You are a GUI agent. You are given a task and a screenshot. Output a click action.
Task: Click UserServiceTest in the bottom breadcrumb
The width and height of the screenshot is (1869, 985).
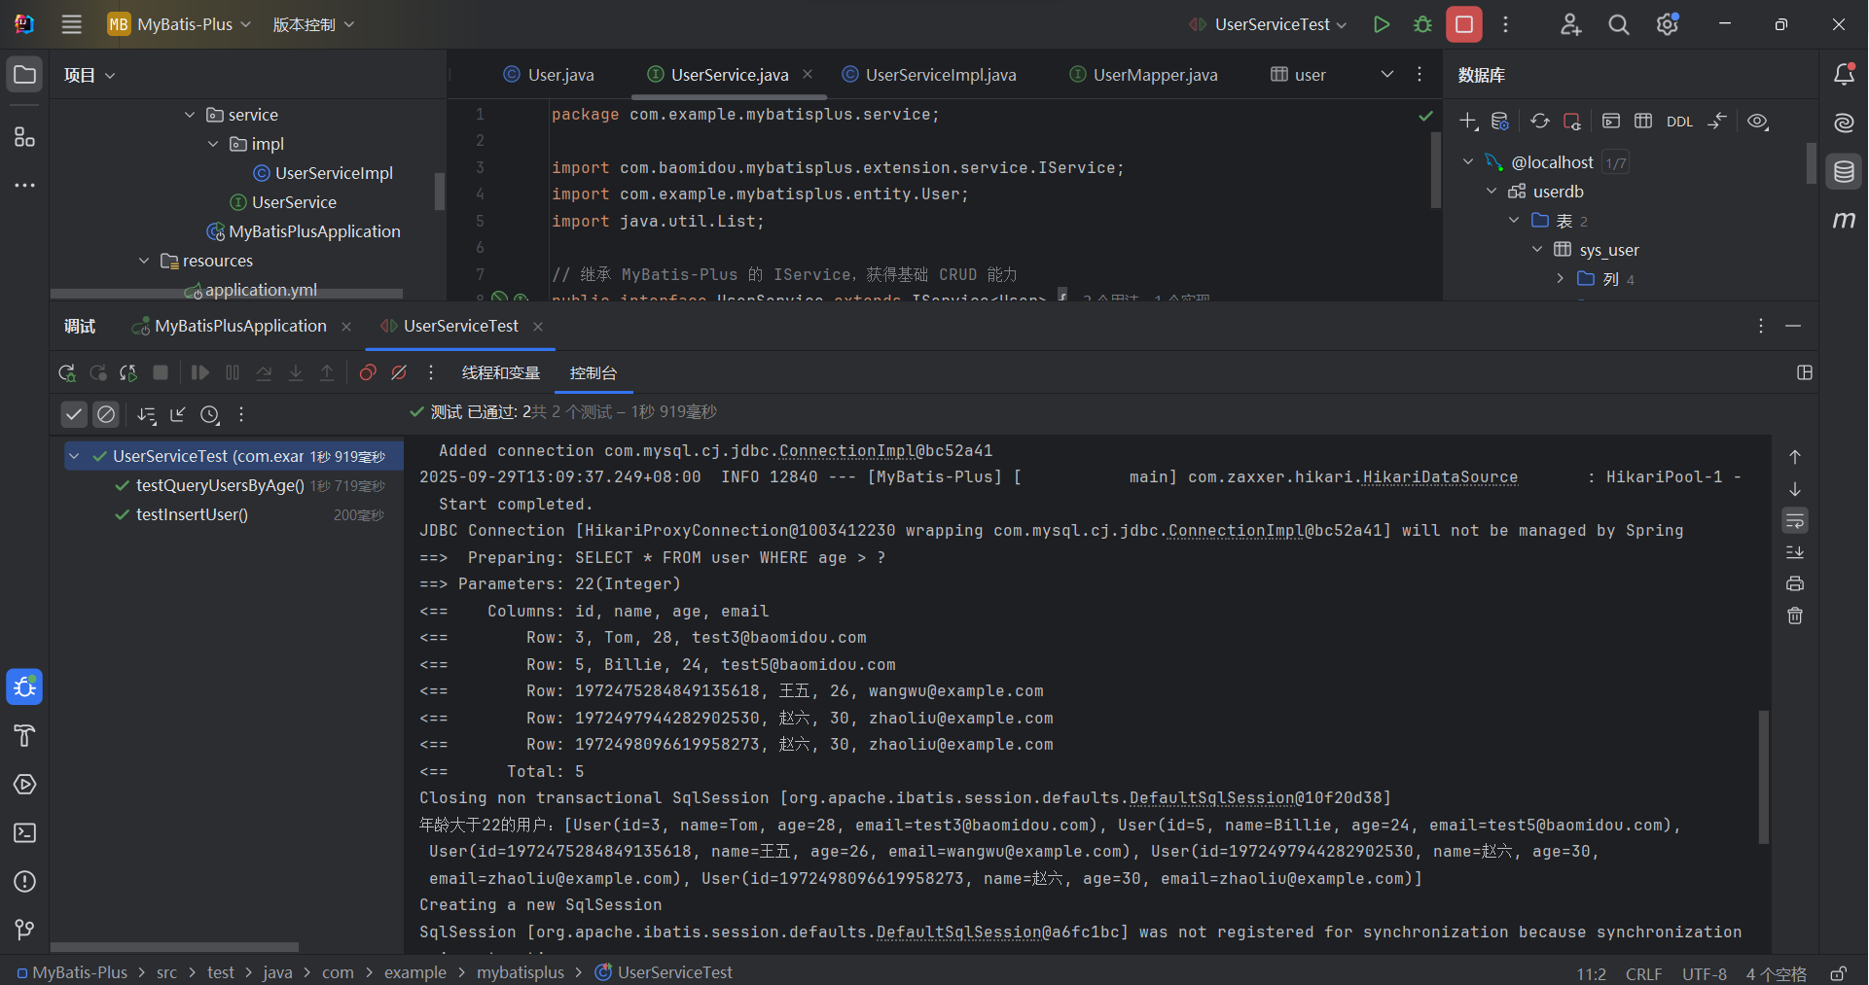pyautogui.click(x=674, y=972)
